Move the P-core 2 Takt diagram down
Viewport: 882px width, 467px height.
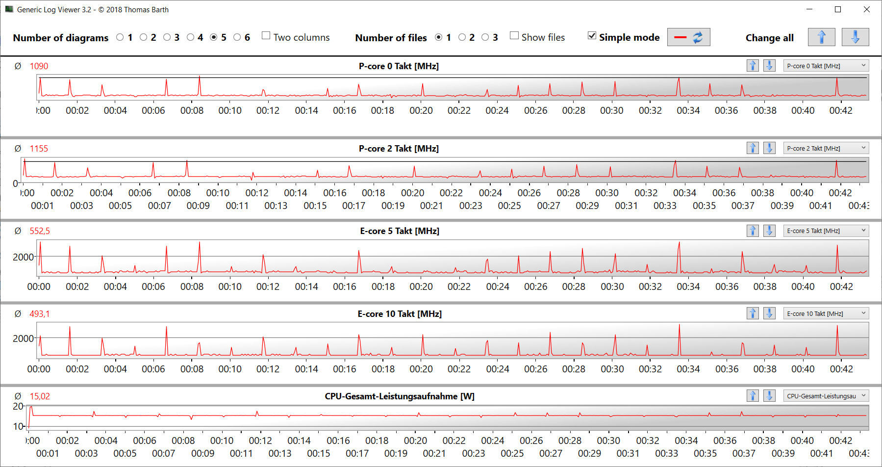769,148
